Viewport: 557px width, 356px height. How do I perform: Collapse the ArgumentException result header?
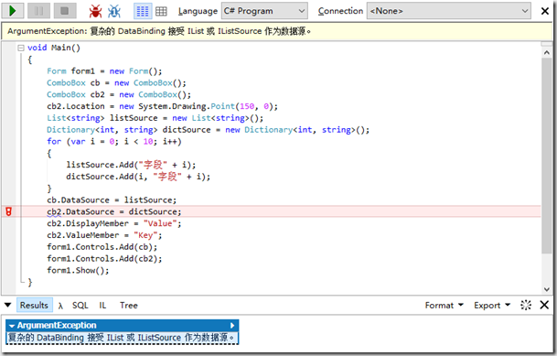point(12,326)
